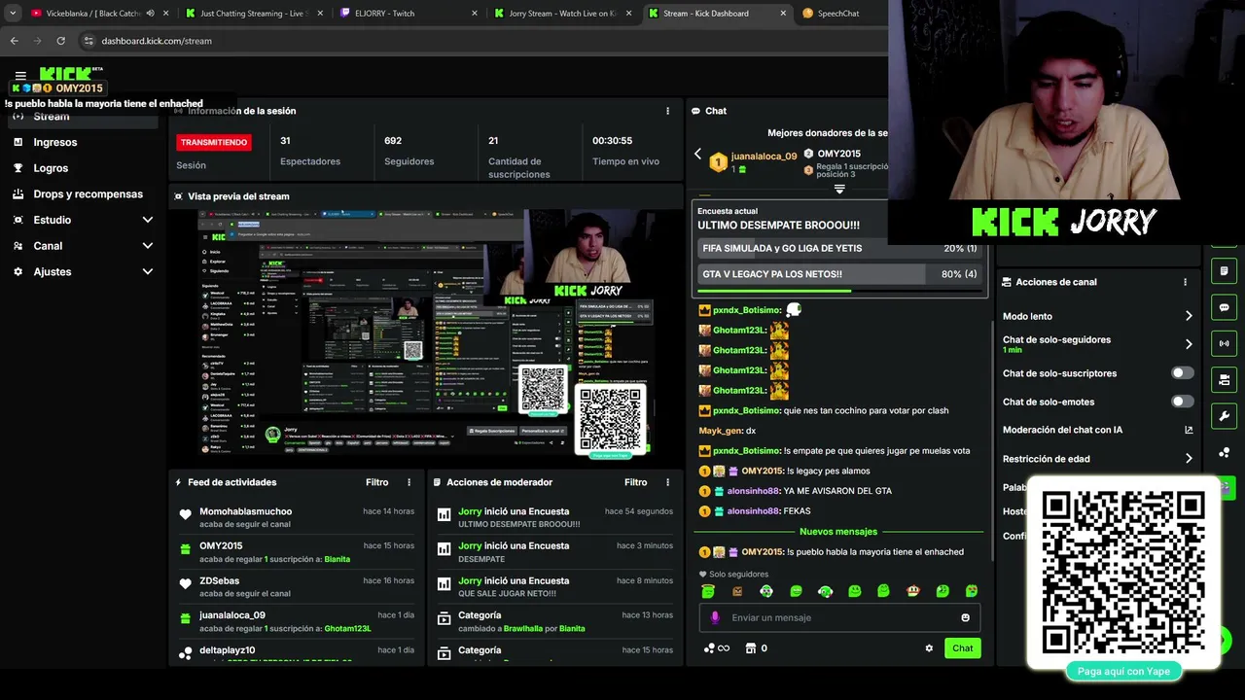1245x700 pixels.
Task: Toggle Chat de solo-emotes switch
Action: [x=1182, y=402]
